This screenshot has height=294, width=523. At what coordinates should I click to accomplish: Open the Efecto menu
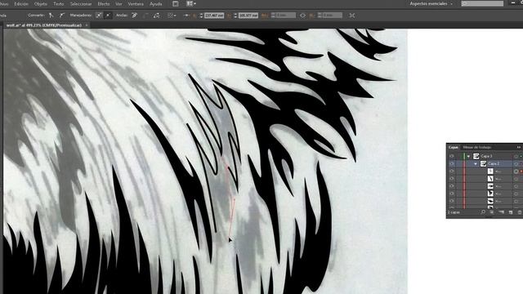[104, 4]
